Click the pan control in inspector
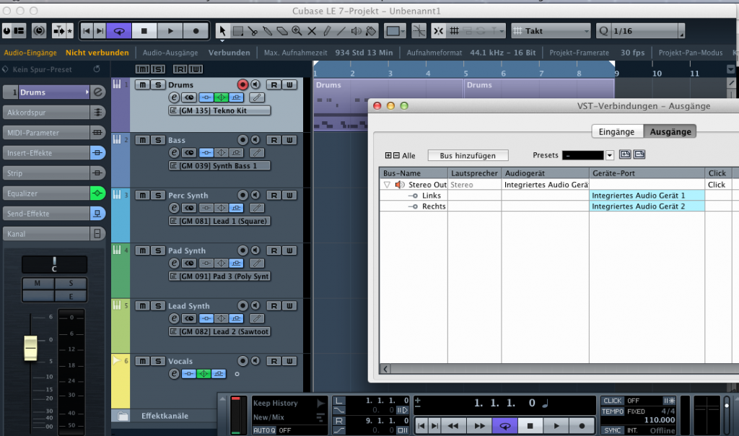Image resolution: width=739 pixels, height=436 pixels. [x=54, y=264]
